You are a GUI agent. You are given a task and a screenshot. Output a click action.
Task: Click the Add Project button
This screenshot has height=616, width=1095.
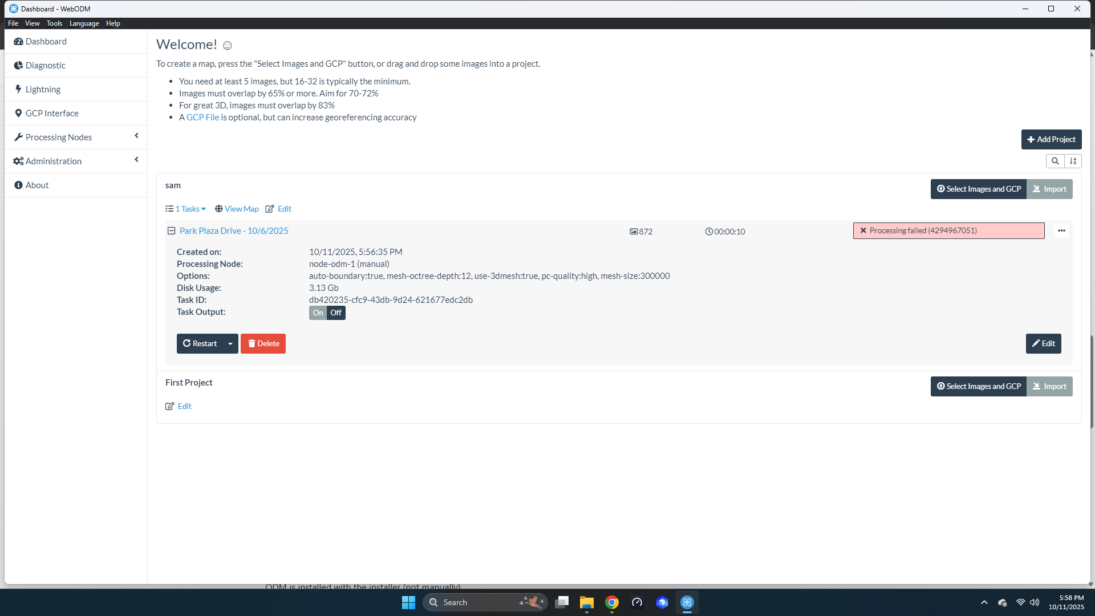[1051, 139]
